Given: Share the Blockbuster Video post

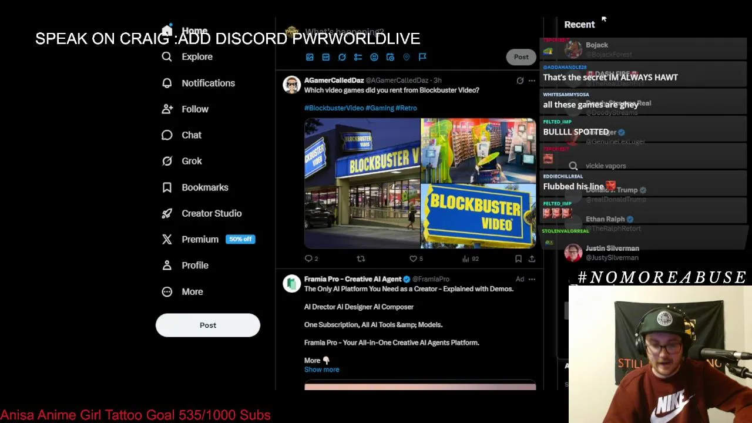Looking at the screenshot, I should (x=532, y=258).
